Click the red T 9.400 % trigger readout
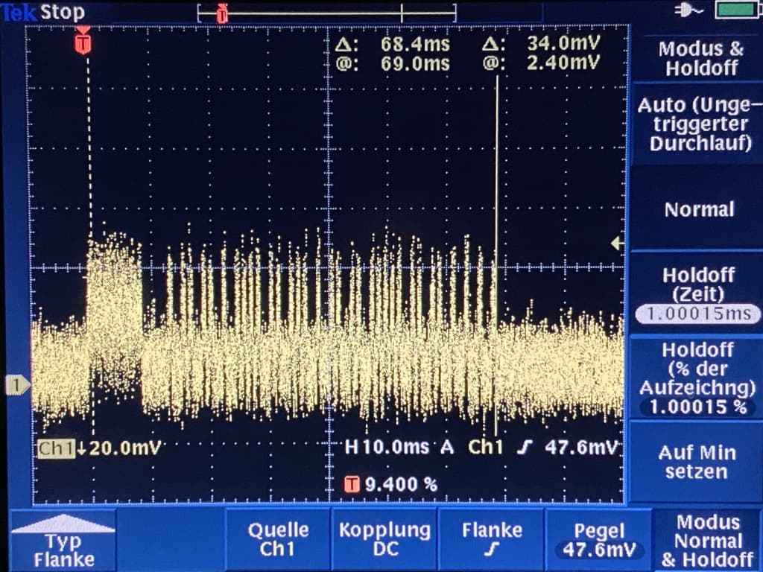Viewport: 763px width, 572px height. pos(390,484)
